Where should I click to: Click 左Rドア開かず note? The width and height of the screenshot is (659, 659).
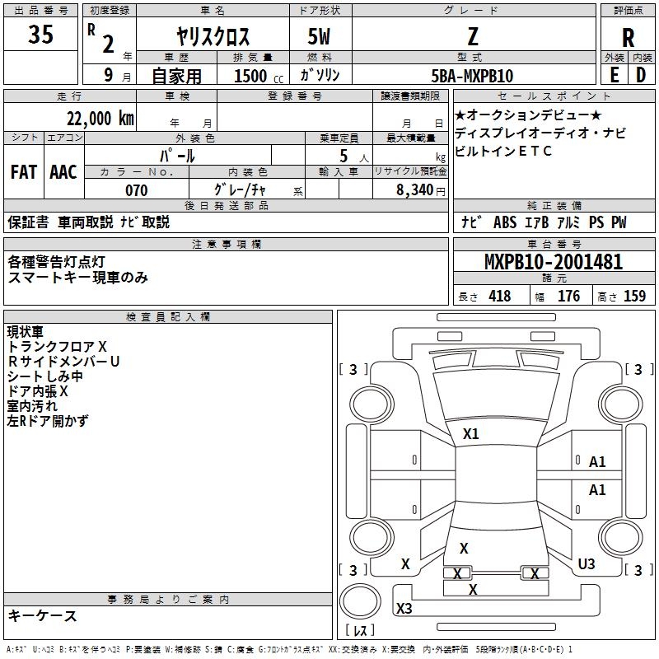coord(48,421)
